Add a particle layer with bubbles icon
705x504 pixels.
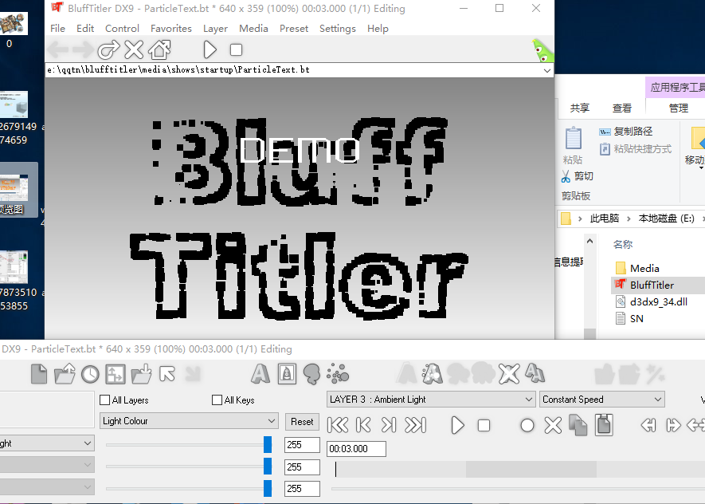tap(338, 373)
